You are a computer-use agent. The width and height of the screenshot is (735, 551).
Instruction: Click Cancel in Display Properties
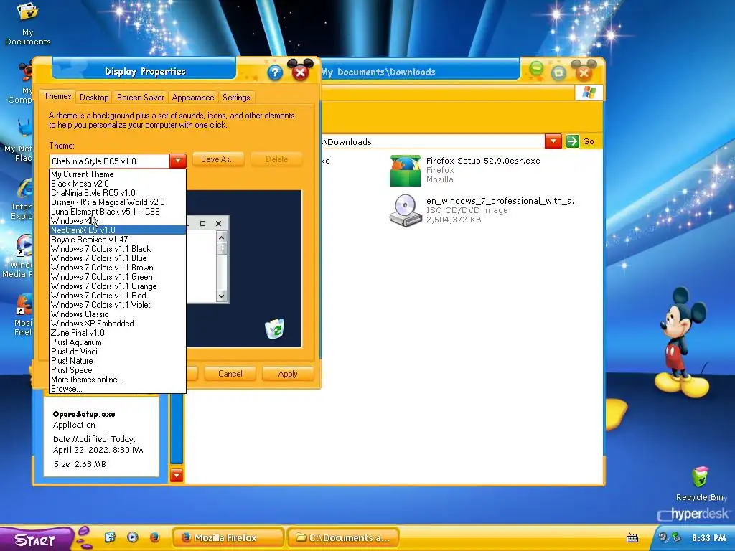tap(230, 374)
